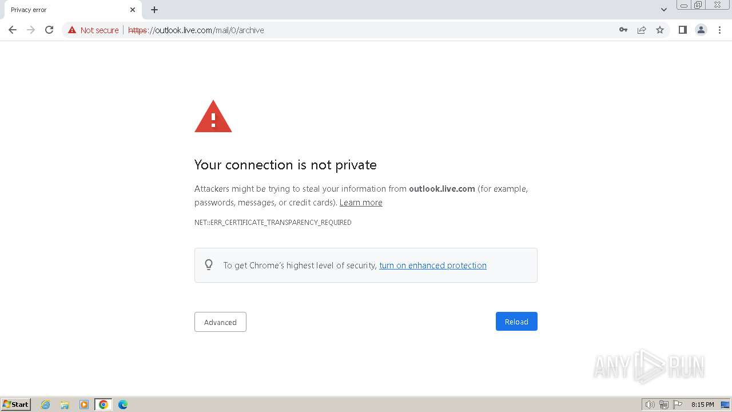
Task: Open Chrome three-dot menu
Action: pos(719,30)
